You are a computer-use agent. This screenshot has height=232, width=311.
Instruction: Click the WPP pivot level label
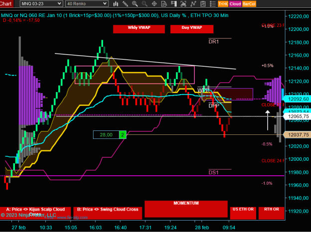[x=204, y=90]
